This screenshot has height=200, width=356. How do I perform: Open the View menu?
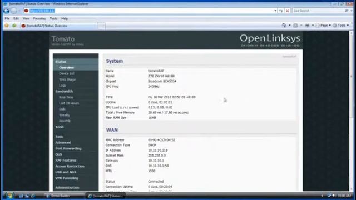(26, 18)
